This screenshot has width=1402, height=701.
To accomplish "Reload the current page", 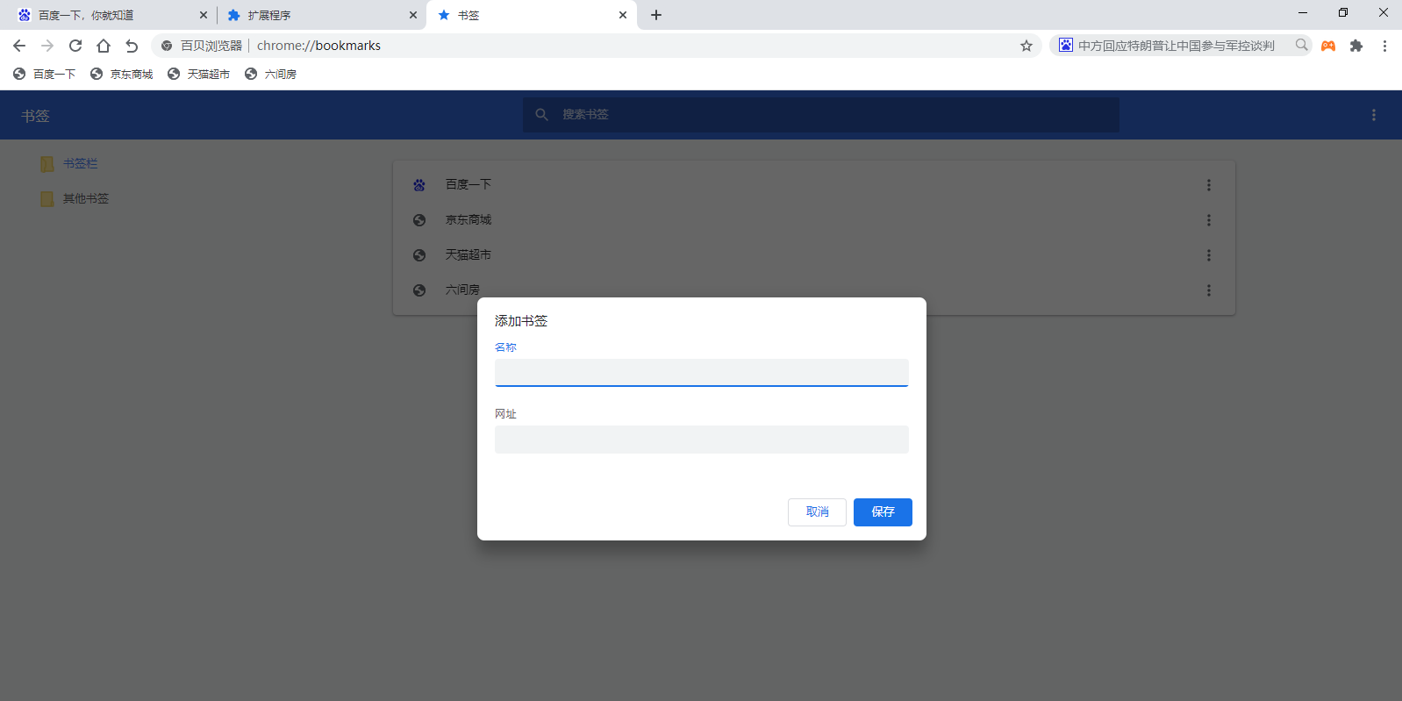I will (x=75, y=46).
